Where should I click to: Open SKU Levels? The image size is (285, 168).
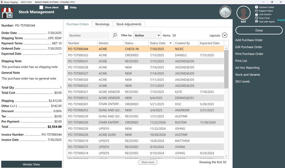coord(242,82)
